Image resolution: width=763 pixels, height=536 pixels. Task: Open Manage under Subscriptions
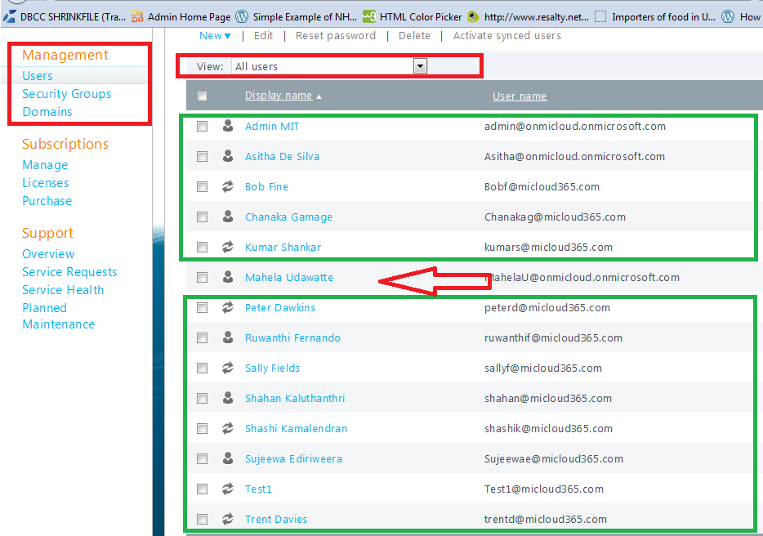(45, 165)
